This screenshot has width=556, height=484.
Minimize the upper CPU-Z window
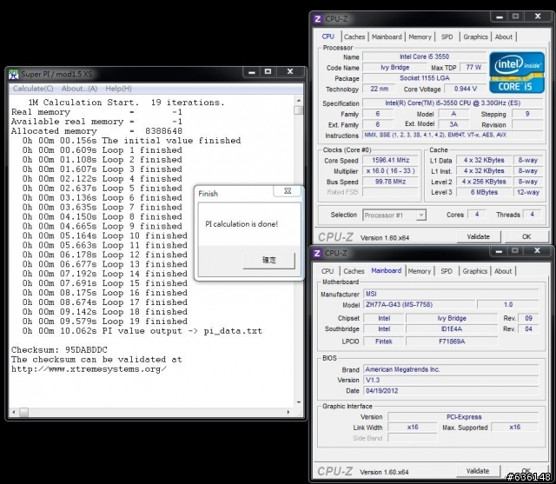[x=500, y=17]
